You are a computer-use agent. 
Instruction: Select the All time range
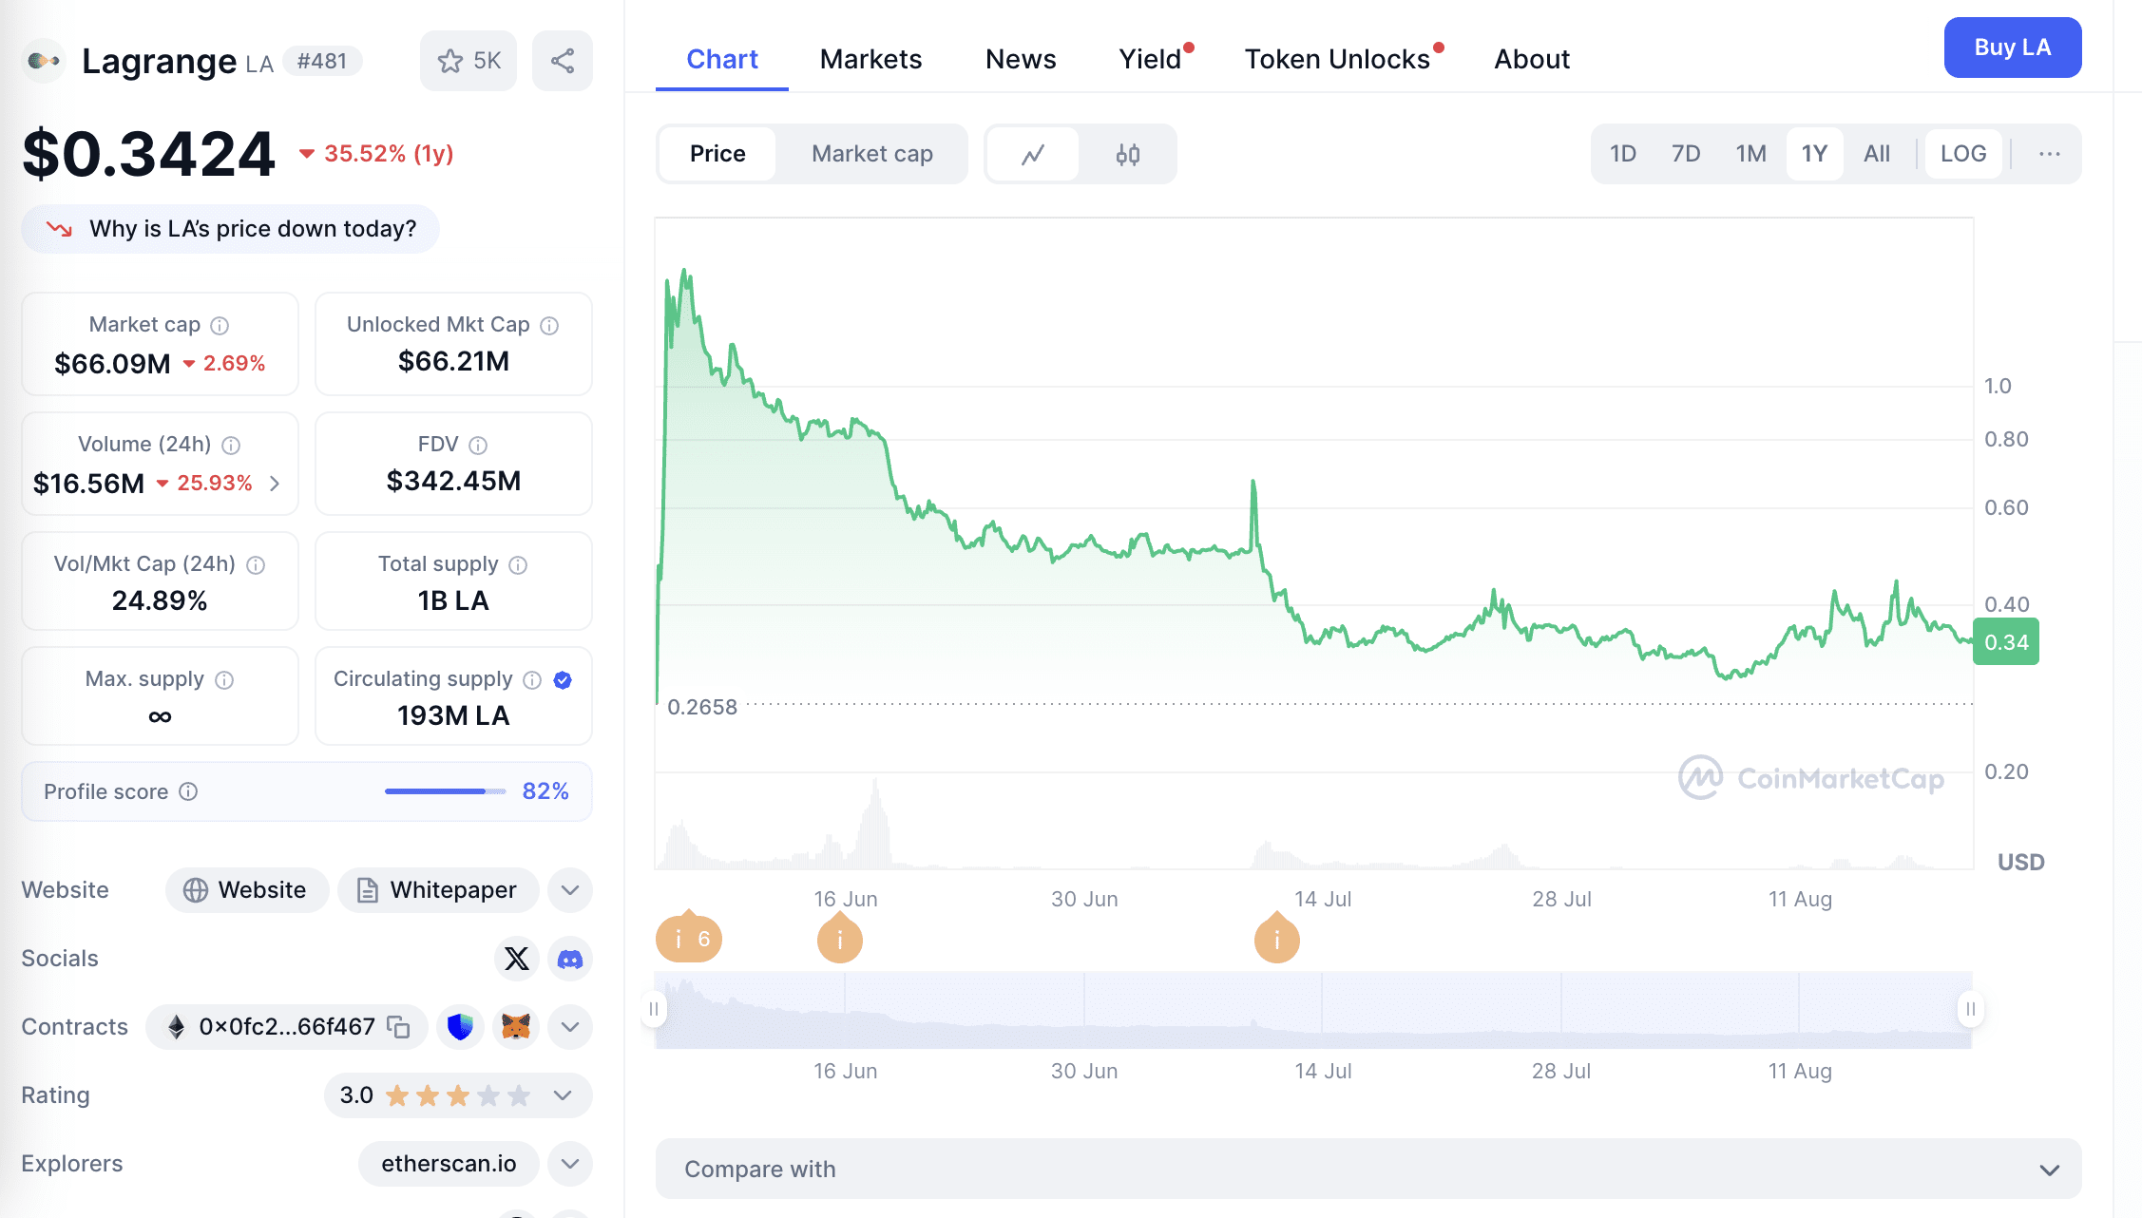(1877, 154)
